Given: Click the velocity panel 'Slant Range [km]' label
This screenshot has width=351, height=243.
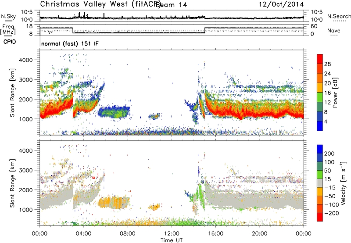Looking at the screenshot, I should 12,183.
